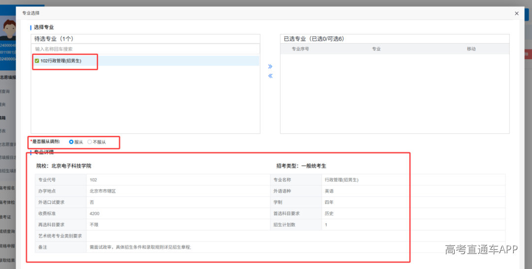Click the 外语语种 value 英语 cell
The width and height of the screenshot is (532, 269).
click(413, 191)
